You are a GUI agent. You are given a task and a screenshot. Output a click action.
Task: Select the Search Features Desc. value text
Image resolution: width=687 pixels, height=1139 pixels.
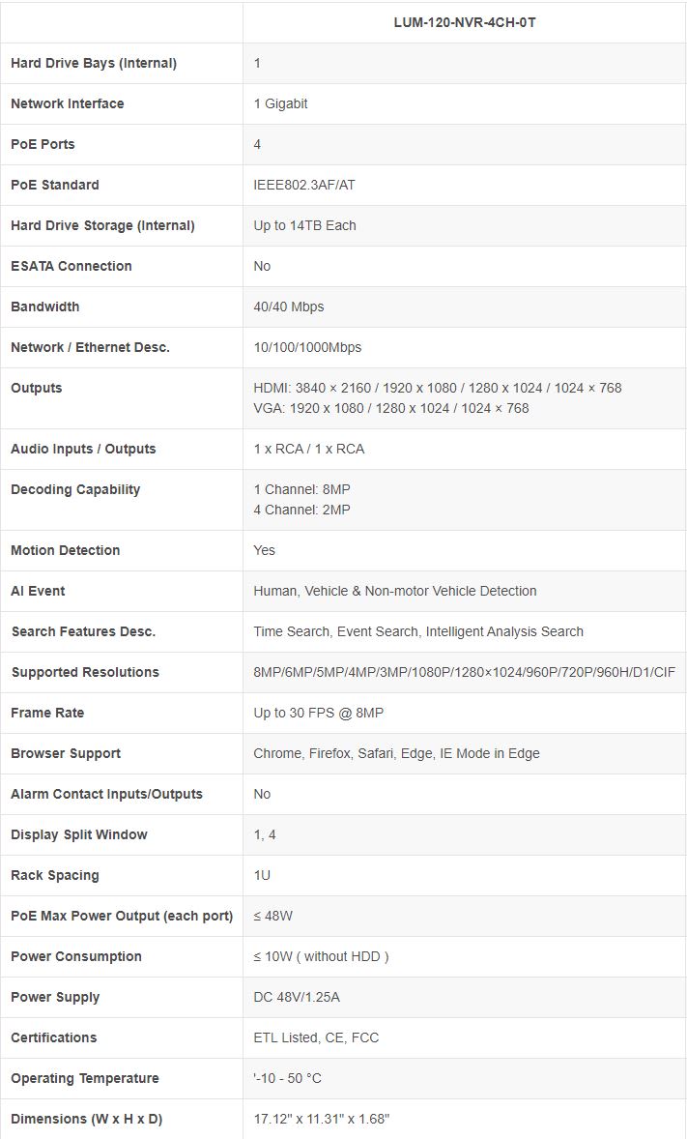[x=418, y=631]
